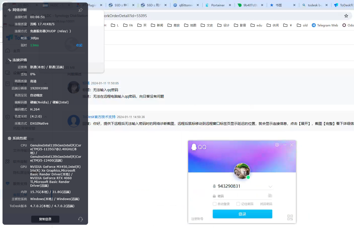Open the 差旅 bookmark folder

pyautogui.click(x=174, y=25)
